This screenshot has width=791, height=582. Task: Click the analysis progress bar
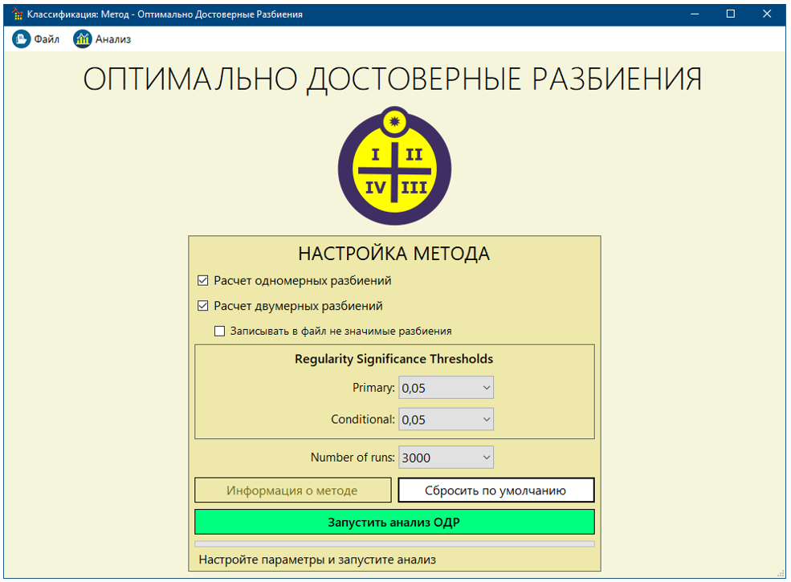click(x=394, y=543)
